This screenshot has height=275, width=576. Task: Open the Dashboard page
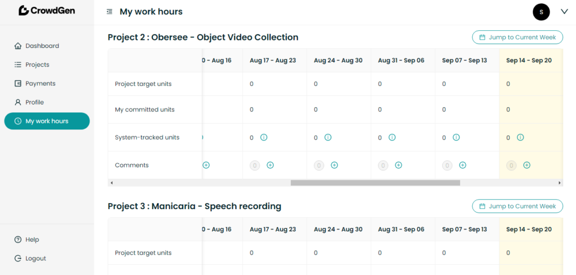[42, 46]
